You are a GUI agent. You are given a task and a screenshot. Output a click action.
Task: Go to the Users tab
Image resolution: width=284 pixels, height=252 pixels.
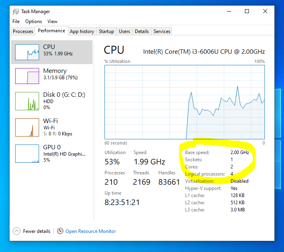pos(124,31)
